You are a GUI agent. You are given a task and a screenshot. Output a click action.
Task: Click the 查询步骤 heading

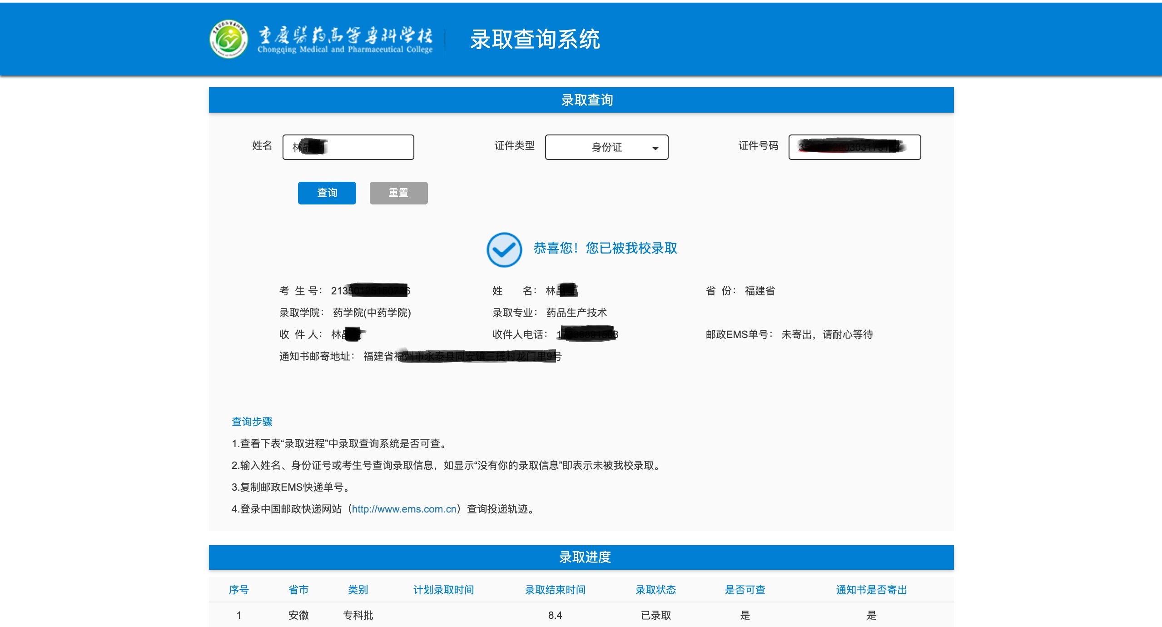(252, 422)
